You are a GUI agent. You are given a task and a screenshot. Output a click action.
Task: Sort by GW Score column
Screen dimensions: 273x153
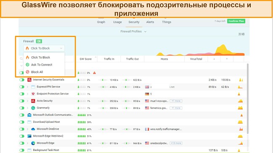(86, 59)
